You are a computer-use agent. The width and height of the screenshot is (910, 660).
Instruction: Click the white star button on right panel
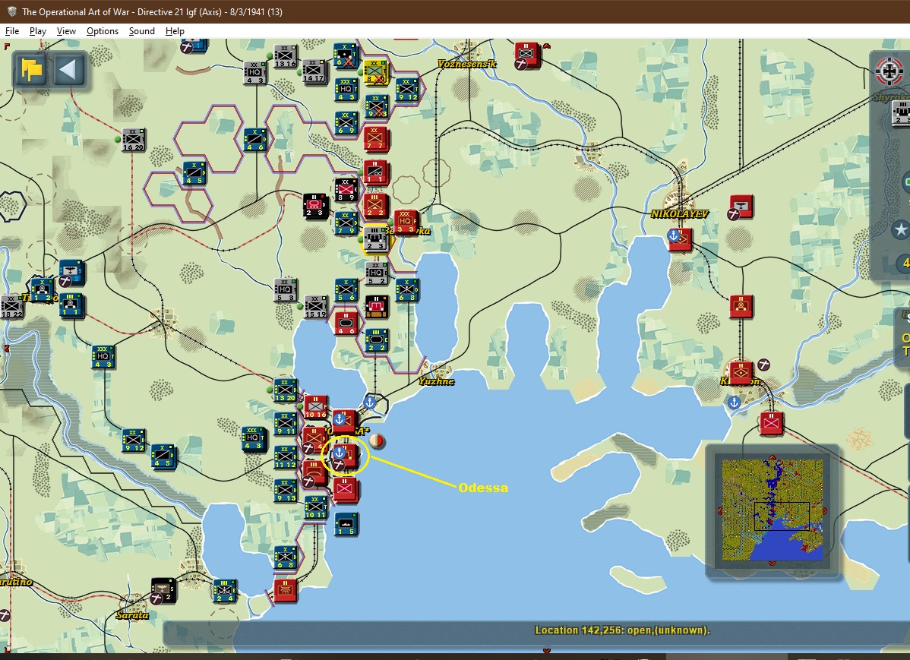pos(901,229)
